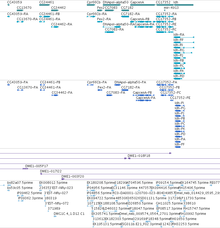The width and height of the screenshot is (220, 228).
Task: Select the SD01131.5prime EST label
Action: point(153,198)
